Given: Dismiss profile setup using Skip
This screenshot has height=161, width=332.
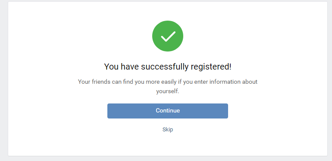Looking at the screenshot, I should click(167, 129).
